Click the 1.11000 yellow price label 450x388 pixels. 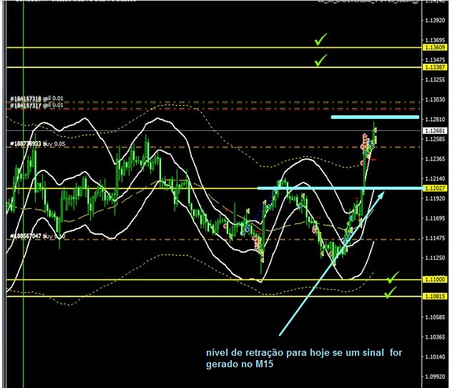435,280
